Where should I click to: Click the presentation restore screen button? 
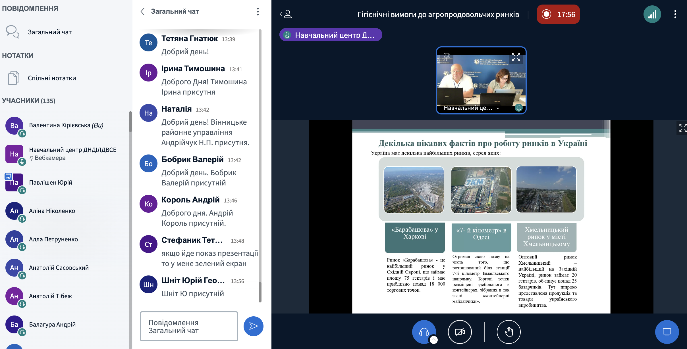(x=667, y=332)
